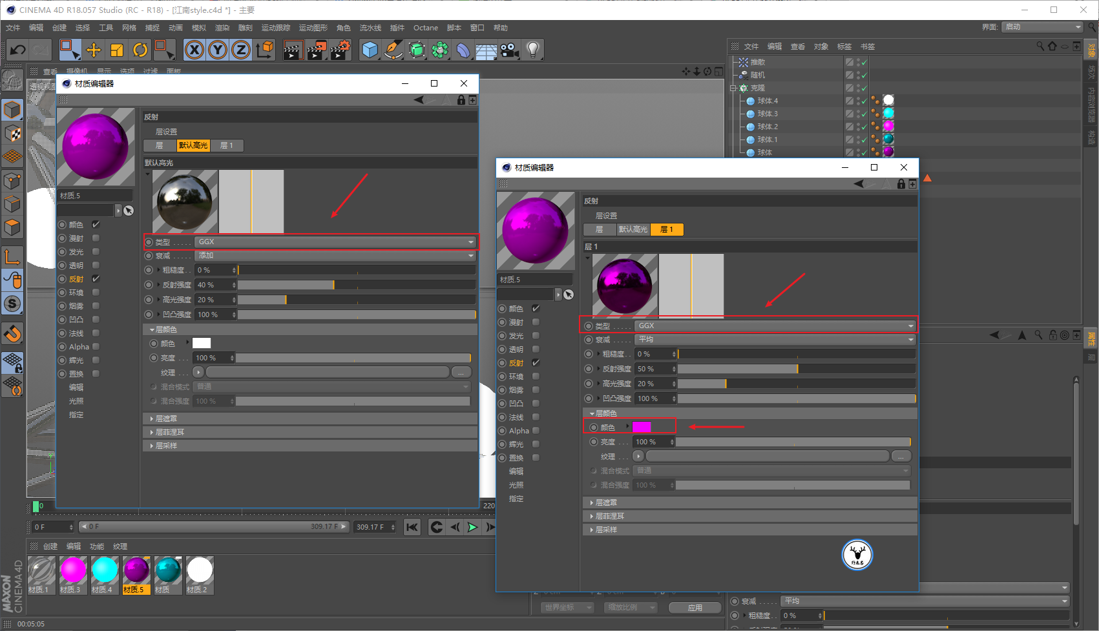Viewport: 1099px width, 631px height.
Task: Click the magenta 颜色 swatch in front editor
Action: point(642,427)
